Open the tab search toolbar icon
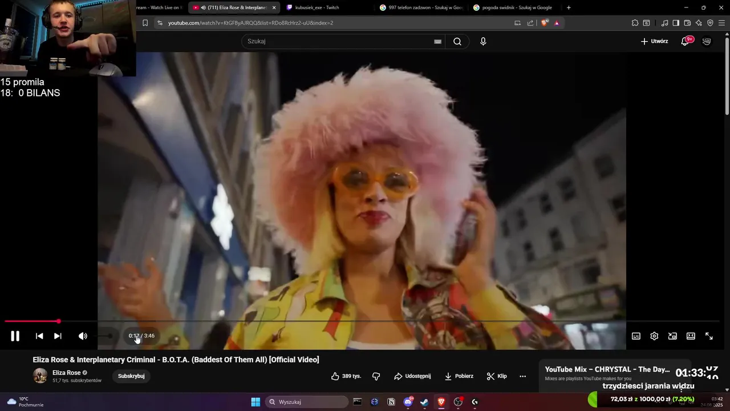The width and height of the screenshot is (730, 411). [x=646, y=23]
